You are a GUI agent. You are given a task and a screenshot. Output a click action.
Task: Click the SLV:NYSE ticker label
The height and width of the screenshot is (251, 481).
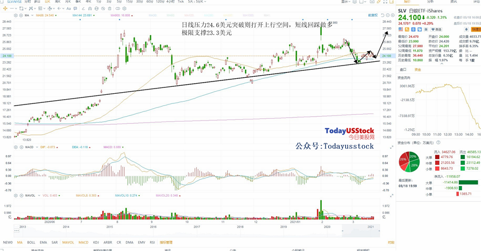click(14, 2)
